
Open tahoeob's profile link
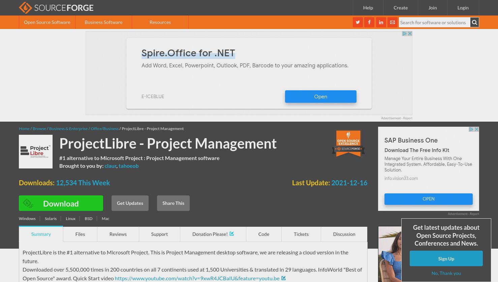[x=128, y=166]
